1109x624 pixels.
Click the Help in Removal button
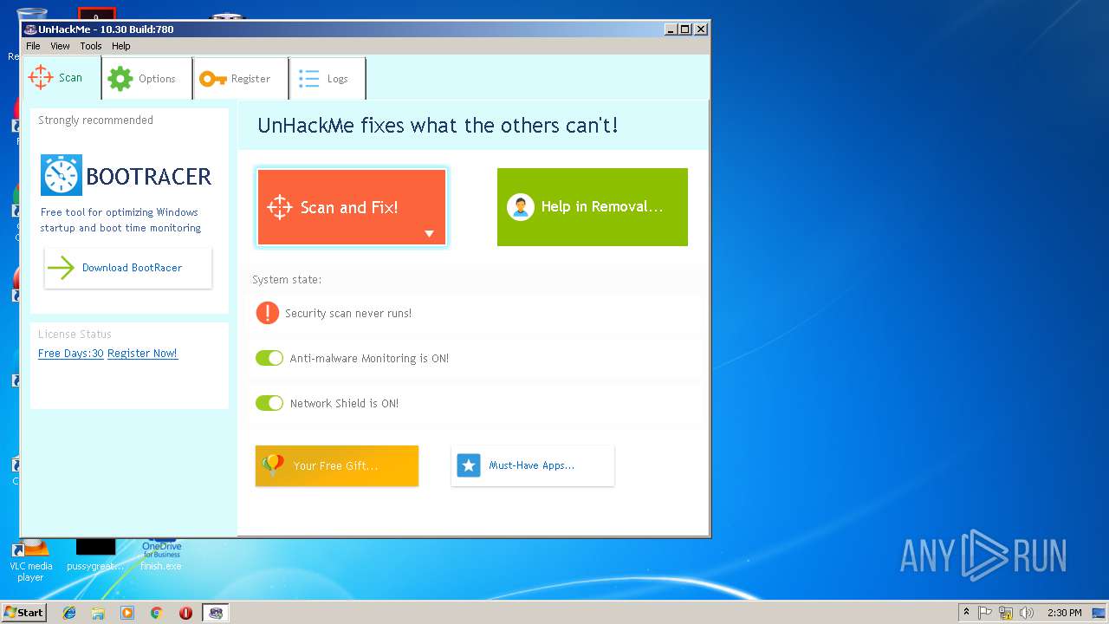[593, 207]
